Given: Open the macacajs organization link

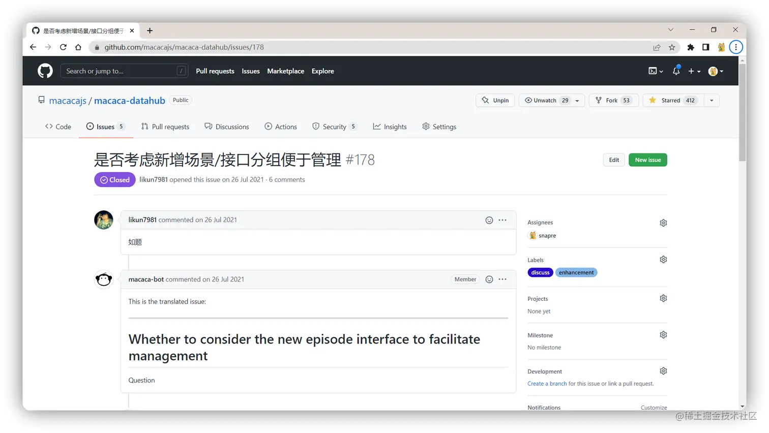Looking at the screenshot, I should (68, 101).
